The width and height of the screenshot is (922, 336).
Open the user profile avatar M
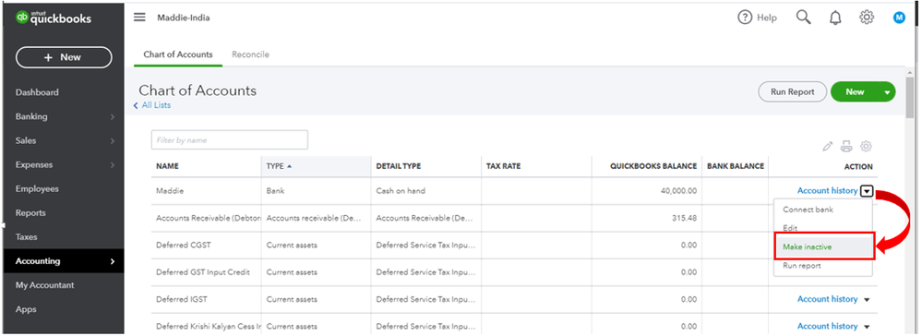click(899, 18)
